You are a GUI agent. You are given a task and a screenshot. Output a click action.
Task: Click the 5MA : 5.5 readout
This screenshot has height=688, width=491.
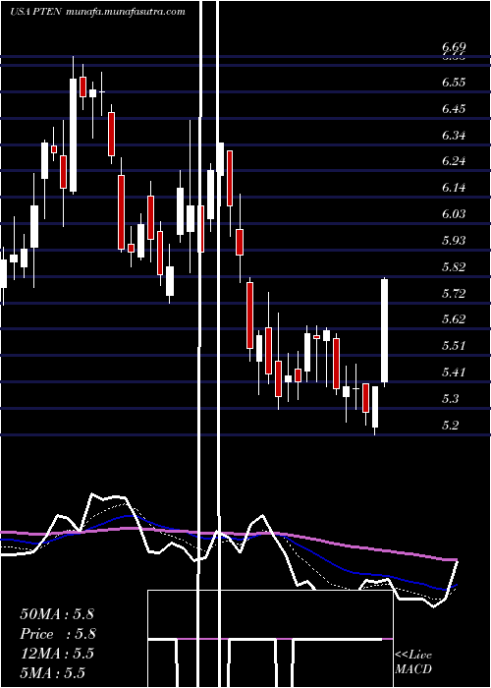(x=53, y=673)
